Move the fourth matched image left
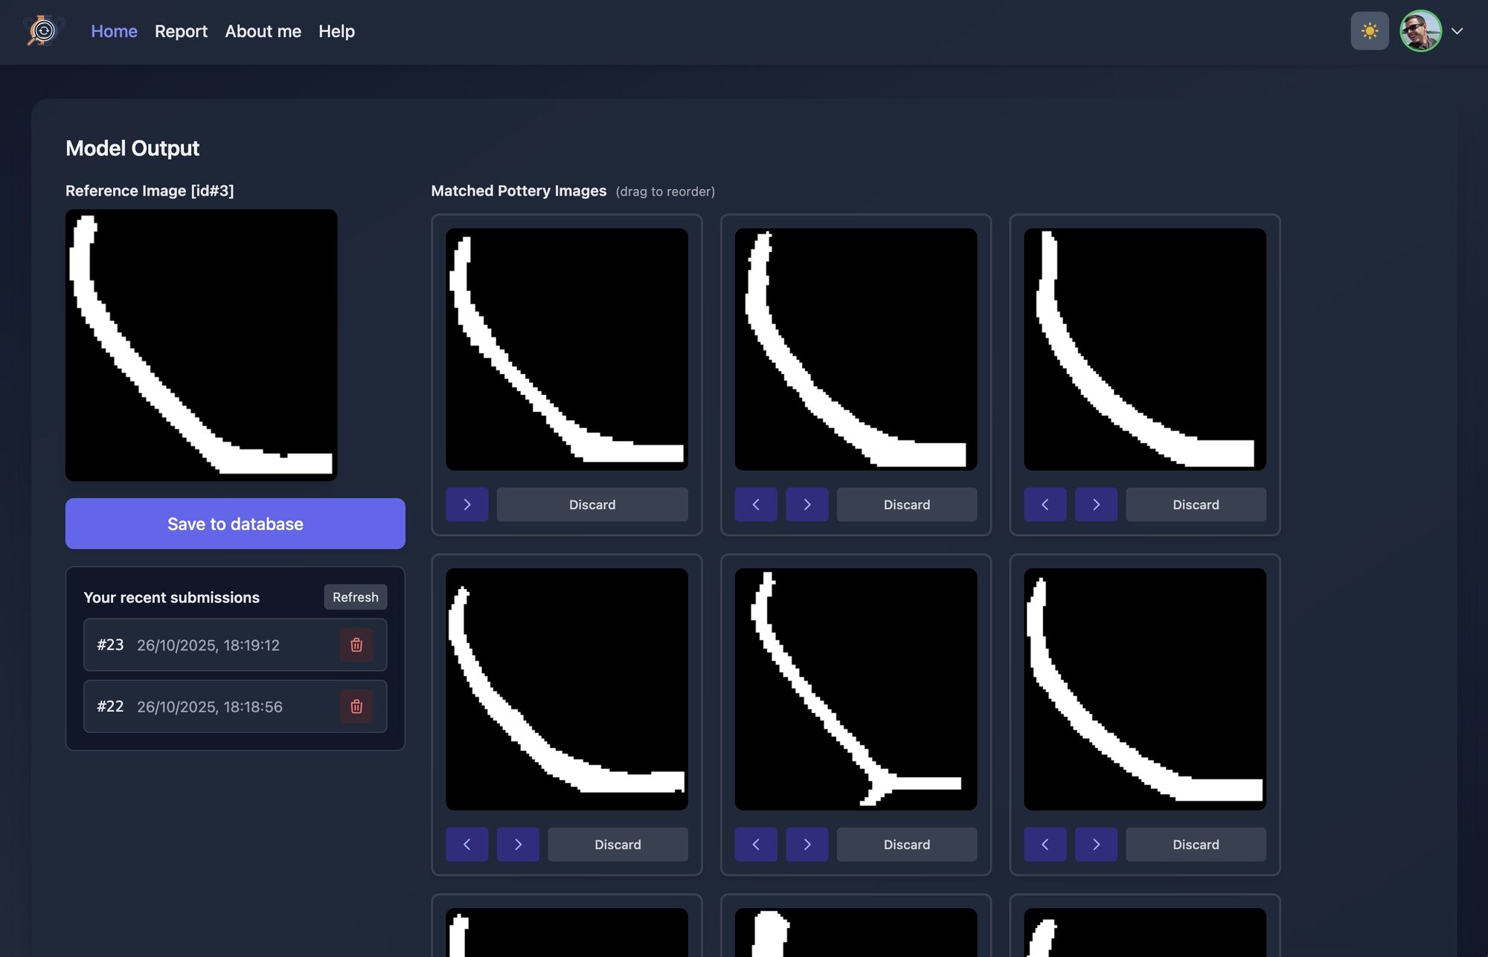This screenshot has height=957, width=1488. [x=466, y=845]
